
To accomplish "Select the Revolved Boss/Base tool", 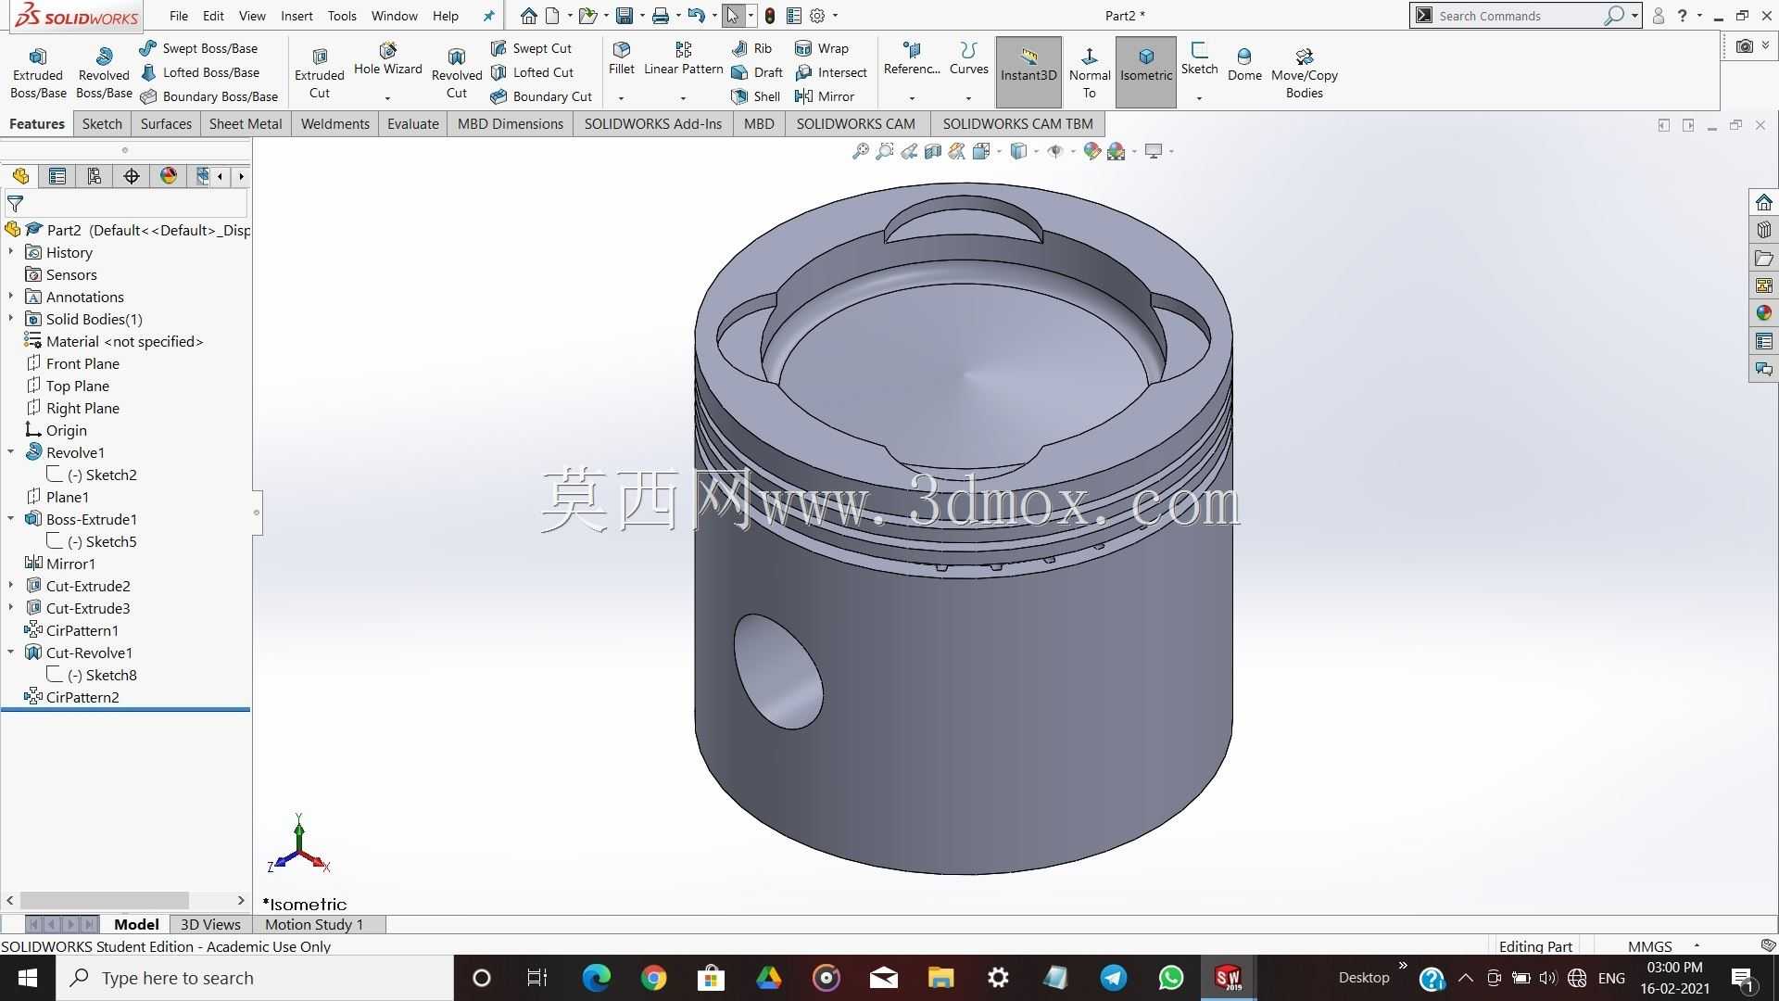I will tap(104, 73).
